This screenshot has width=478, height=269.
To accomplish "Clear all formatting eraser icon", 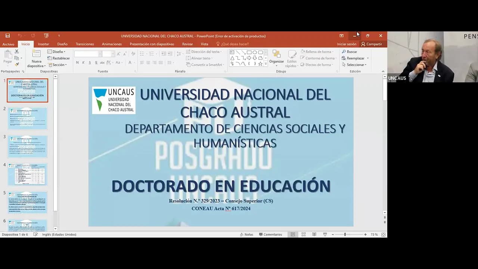I will 133,54.
